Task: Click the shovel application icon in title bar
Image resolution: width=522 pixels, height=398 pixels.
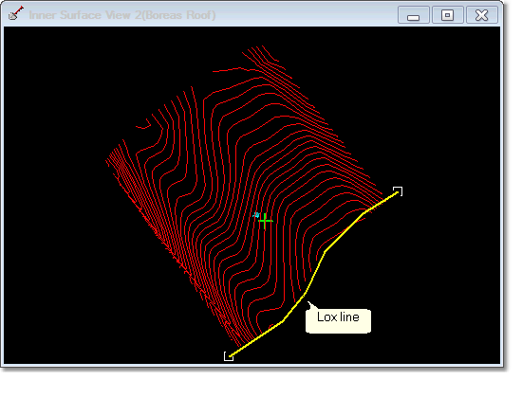Action: click(15, 13)
